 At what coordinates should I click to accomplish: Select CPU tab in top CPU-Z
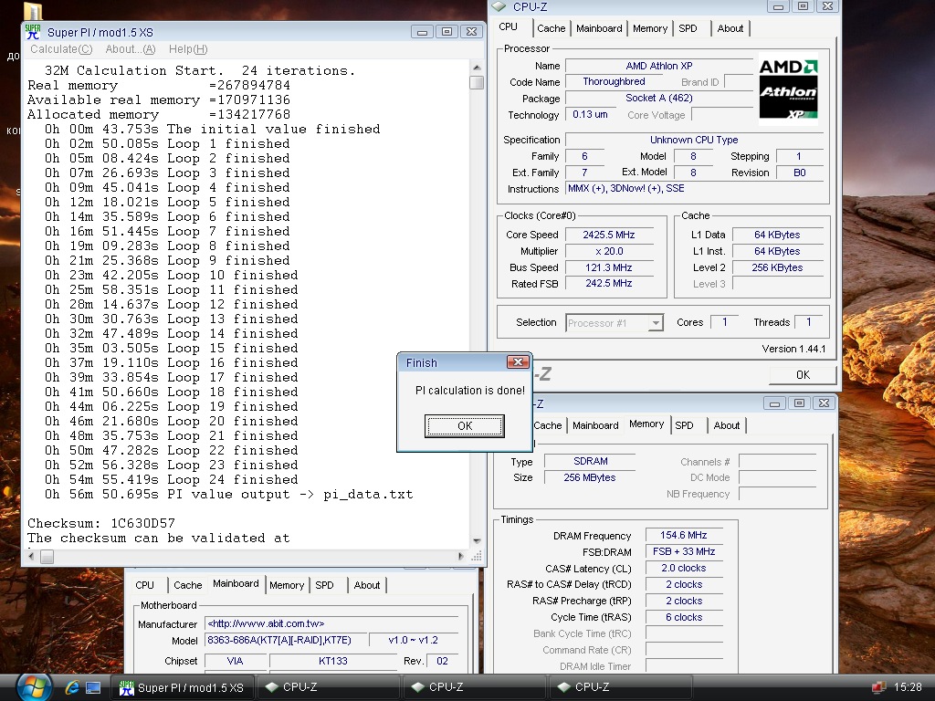point(508,26)
